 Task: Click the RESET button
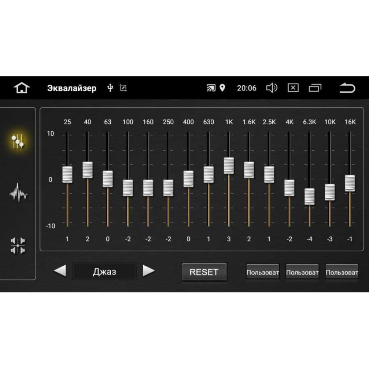point(204,272)
